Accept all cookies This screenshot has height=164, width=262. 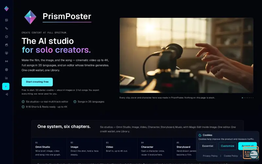248,146
